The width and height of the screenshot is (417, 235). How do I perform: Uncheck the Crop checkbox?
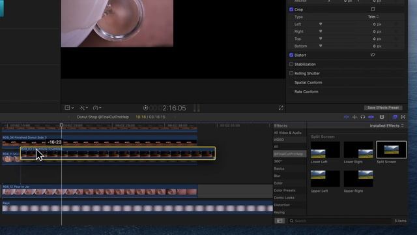pyautogui.click(x=291, y=9)
